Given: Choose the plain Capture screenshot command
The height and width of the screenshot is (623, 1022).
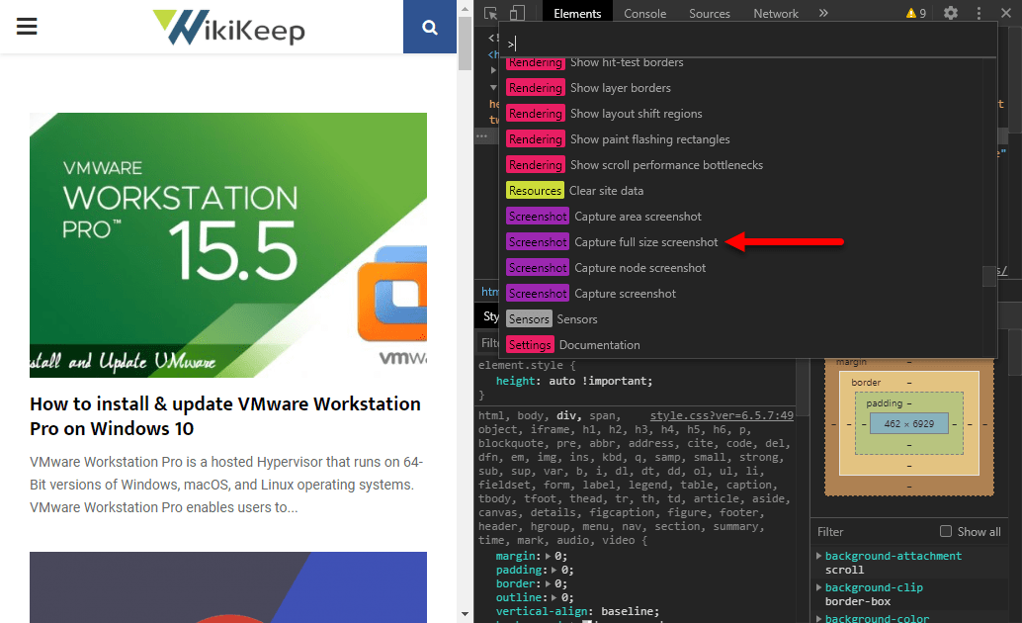Looking at the screenshot, I should coord(748,294).
